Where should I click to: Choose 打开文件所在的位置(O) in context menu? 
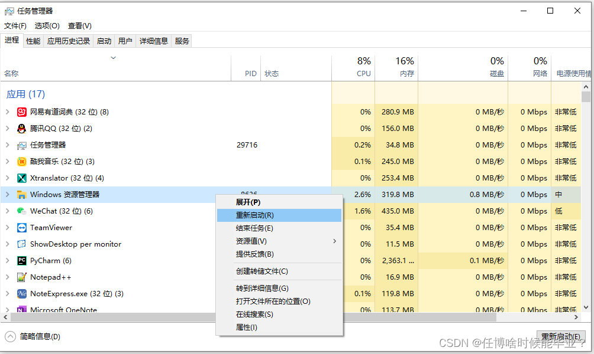coord(279,301)
